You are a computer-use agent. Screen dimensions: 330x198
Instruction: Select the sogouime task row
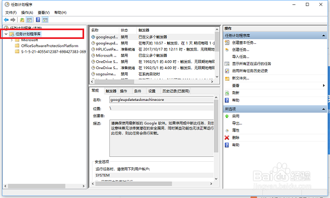click(153, 74)
